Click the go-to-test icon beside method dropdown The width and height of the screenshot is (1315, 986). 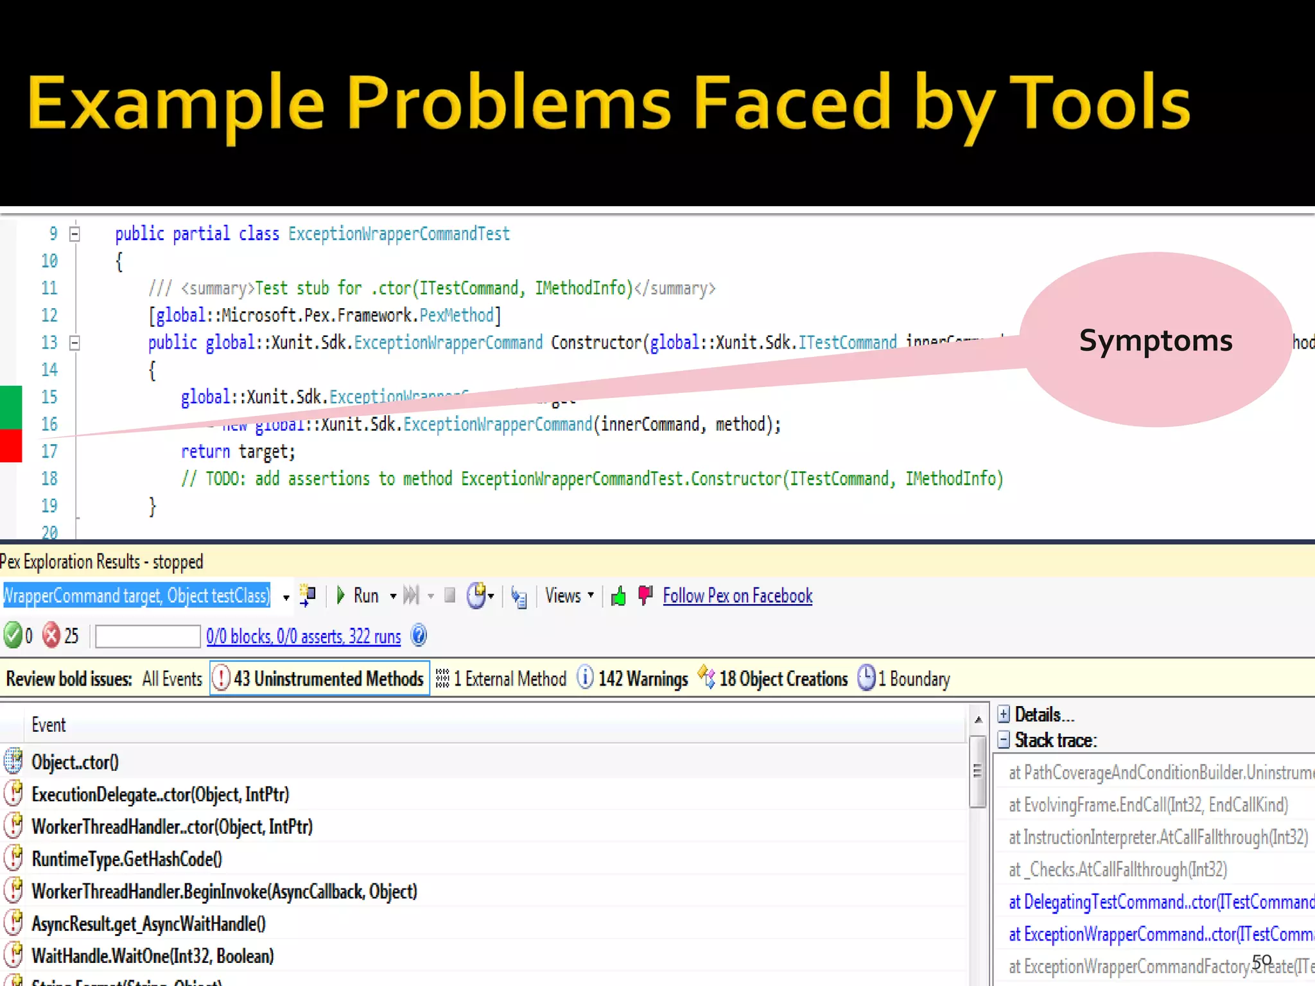tap(308, 596)
